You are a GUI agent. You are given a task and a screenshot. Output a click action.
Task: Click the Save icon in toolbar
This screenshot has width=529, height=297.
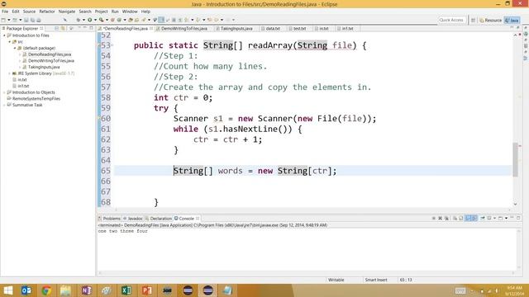(26, 20)
